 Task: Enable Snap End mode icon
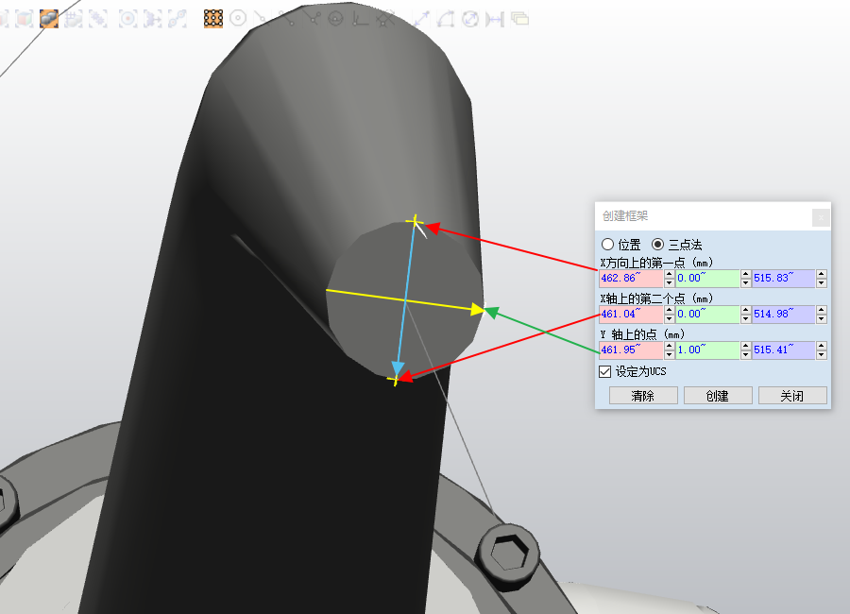click(286, 19)
